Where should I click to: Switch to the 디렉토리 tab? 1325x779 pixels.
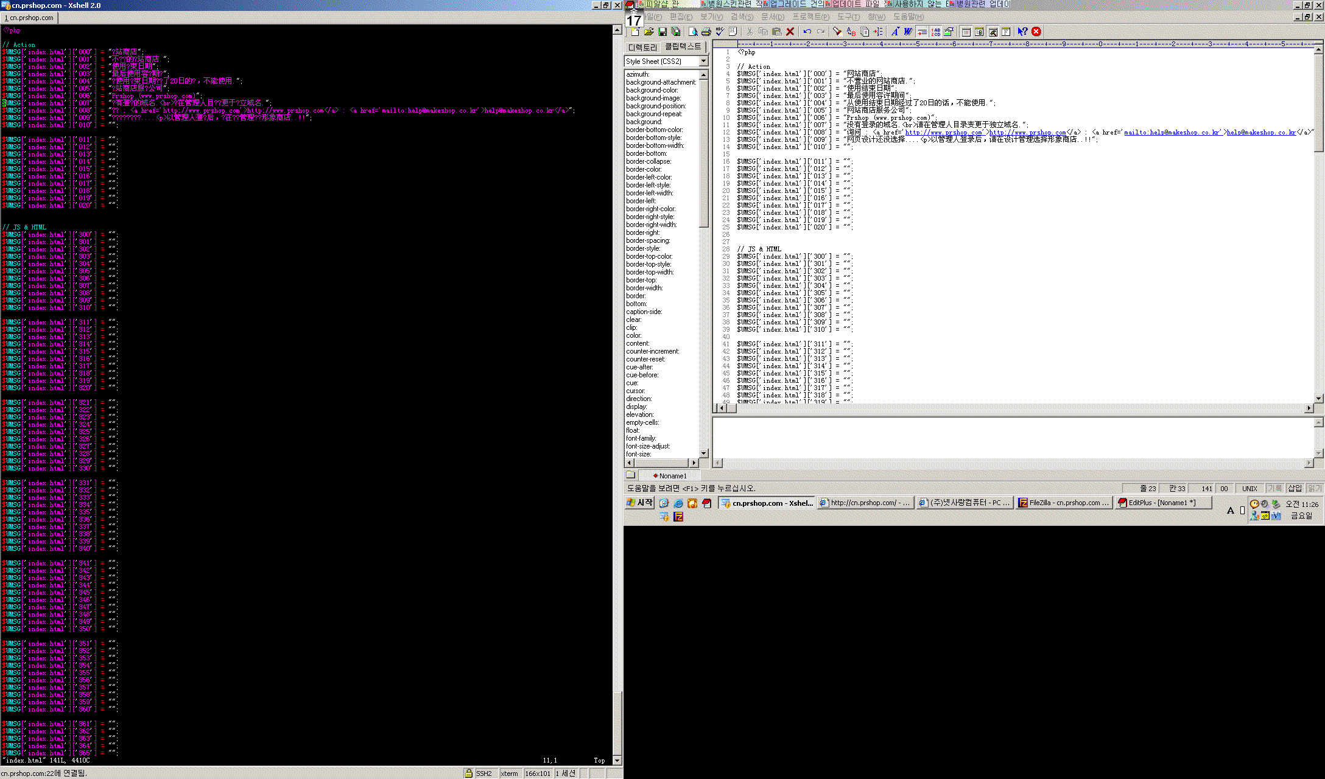pyautogui.click(x=642, y=47)
